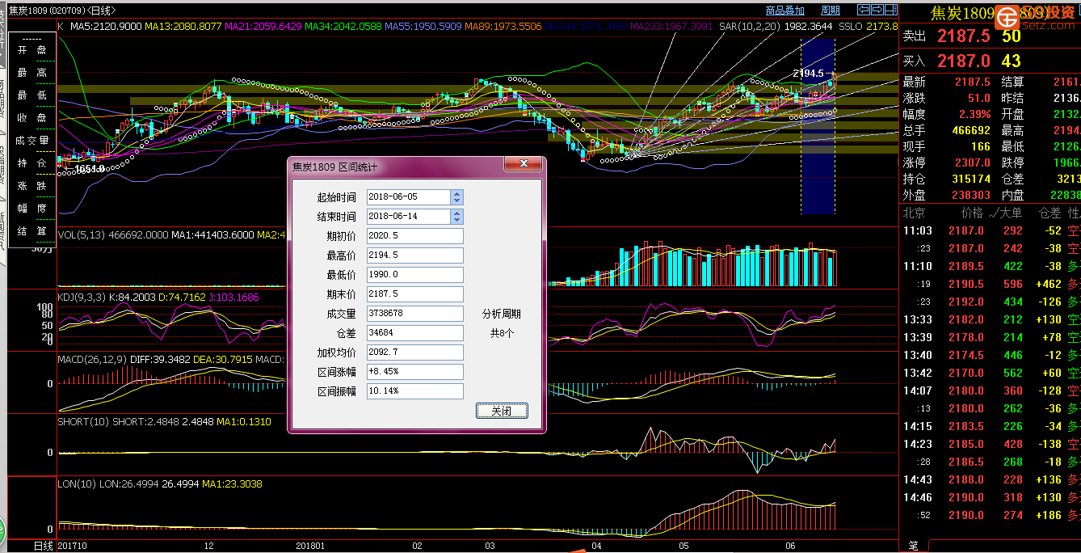The image size is (1081, 553).
Task: Click the 外盘 value 238303
Action: click(970, 195)
